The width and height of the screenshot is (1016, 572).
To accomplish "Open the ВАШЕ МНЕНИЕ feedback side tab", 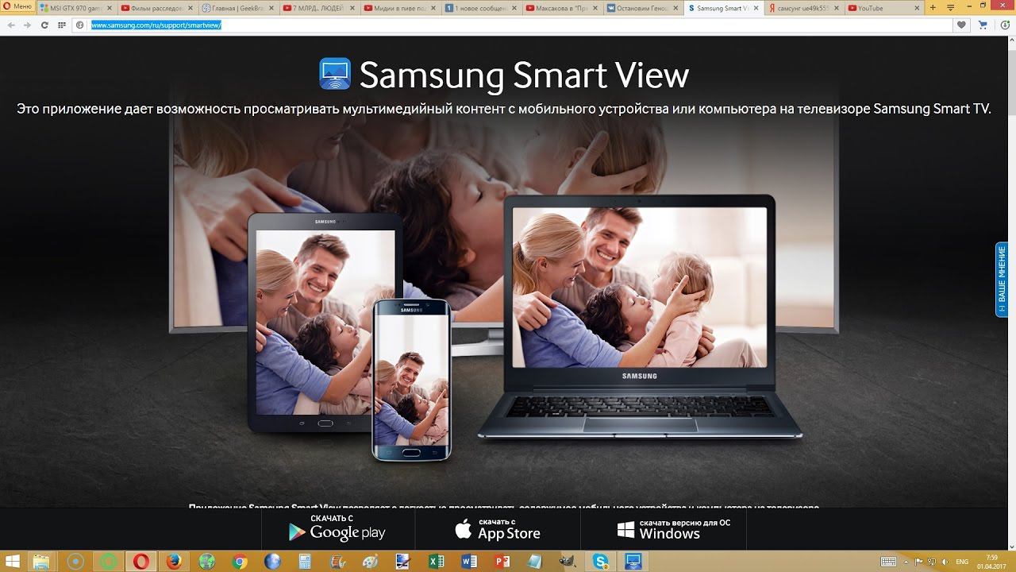I will coord(1002,280).
